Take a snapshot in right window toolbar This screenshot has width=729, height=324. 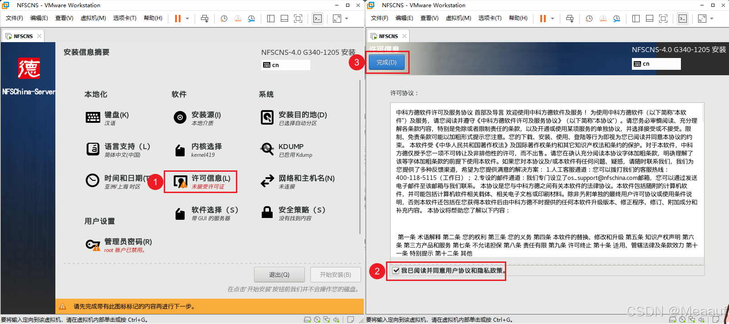[589, 19]
